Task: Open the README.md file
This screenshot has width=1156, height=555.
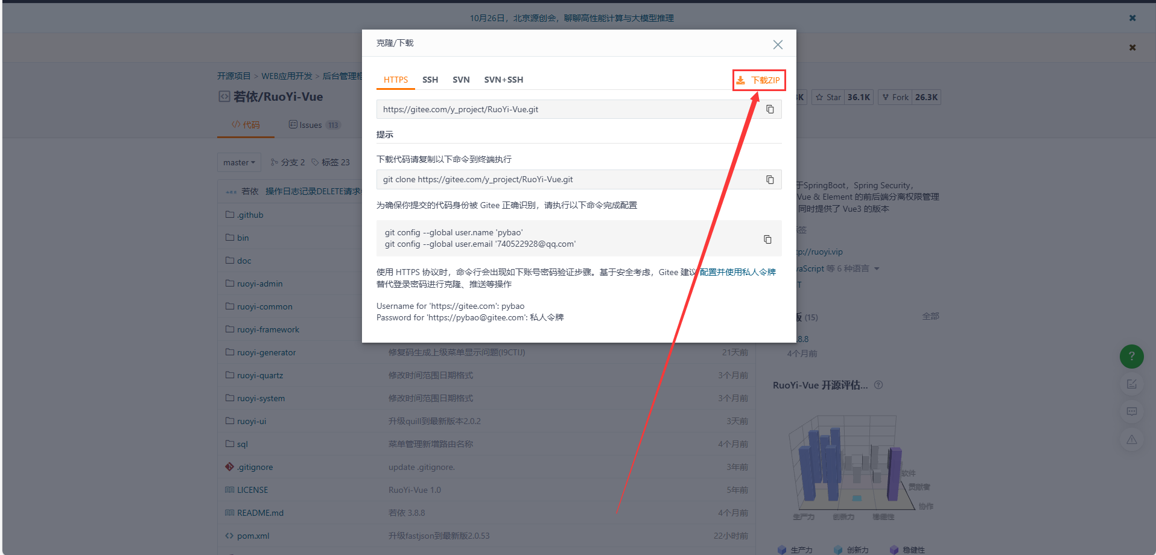Action: [260, 513]
